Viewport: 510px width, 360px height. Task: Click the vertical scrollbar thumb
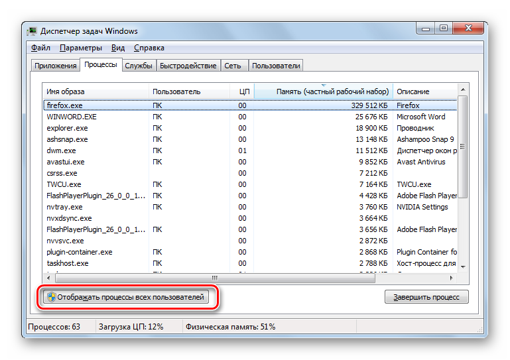pyautogui.click(x=463, y=147)
